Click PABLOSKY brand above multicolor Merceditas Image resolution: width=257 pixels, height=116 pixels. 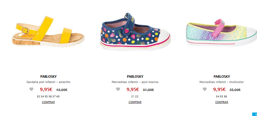[222, 76]
